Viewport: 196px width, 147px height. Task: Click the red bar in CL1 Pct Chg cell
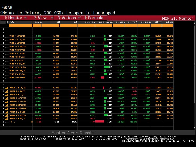100,122
